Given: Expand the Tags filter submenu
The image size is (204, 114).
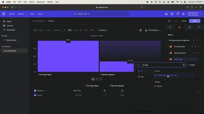Looking at the screenshot, I should coord(144,77).
